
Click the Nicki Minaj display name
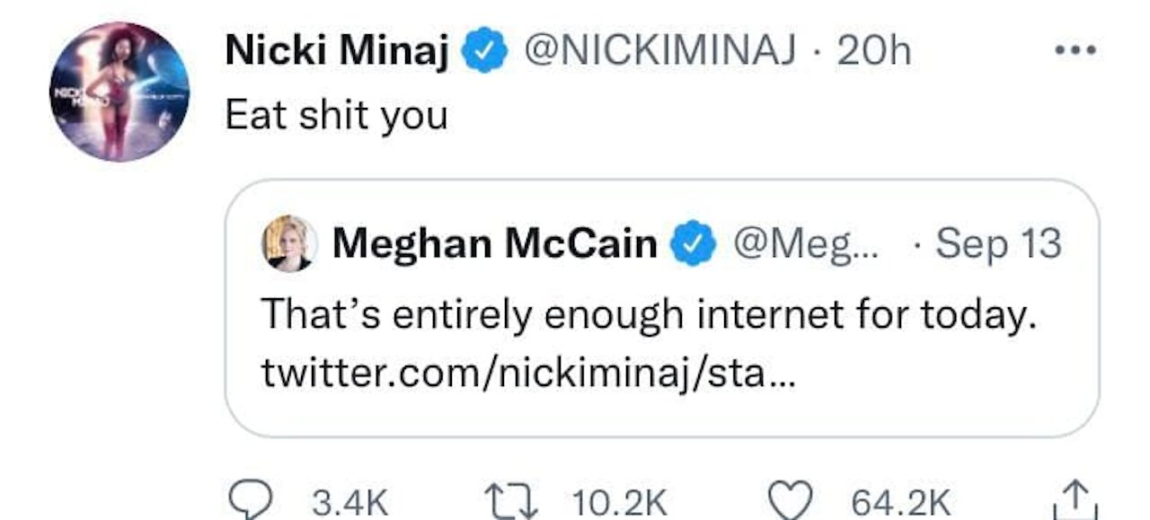tap(338, 53)
